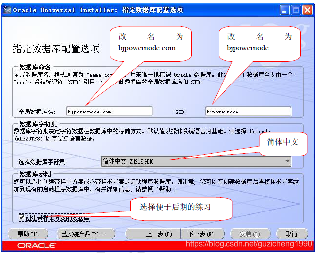Viewport: 317px width, 253px height.
Task: Click the 帮助(H) button
Action: (x=28, y=234)
